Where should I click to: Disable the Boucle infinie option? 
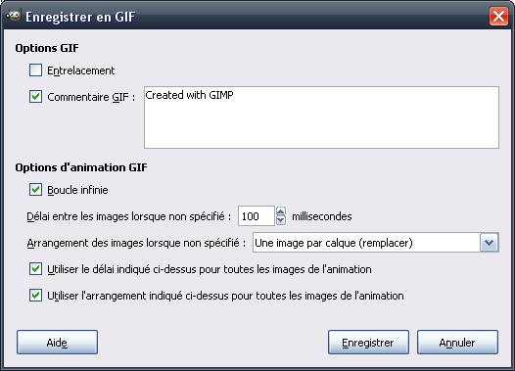click(35, 190)
